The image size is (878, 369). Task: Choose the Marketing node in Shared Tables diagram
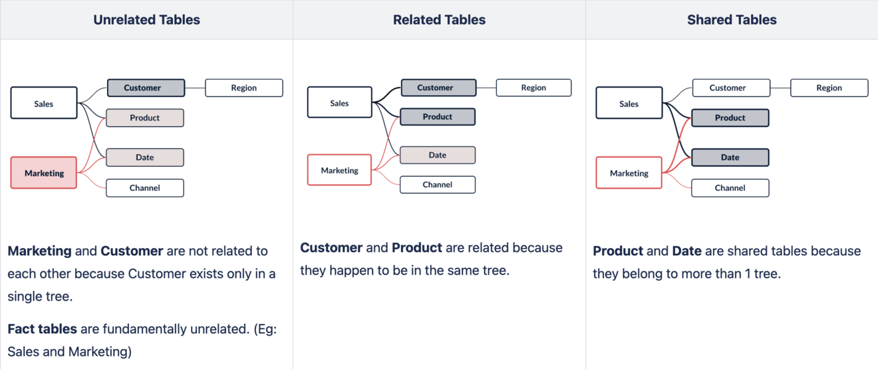[629, 173]
